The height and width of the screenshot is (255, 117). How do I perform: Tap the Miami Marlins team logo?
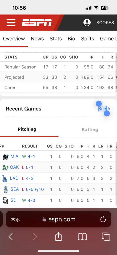tap(6, 157)
